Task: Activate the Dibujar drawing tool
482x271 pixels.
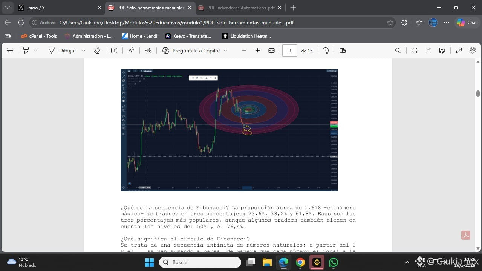Action: 63,51
